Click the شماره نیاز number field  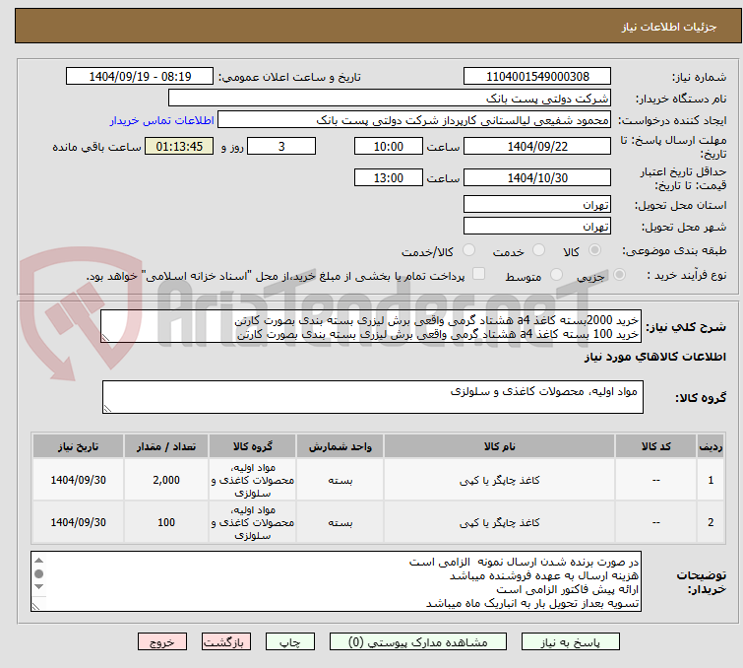tap(537, 77)
